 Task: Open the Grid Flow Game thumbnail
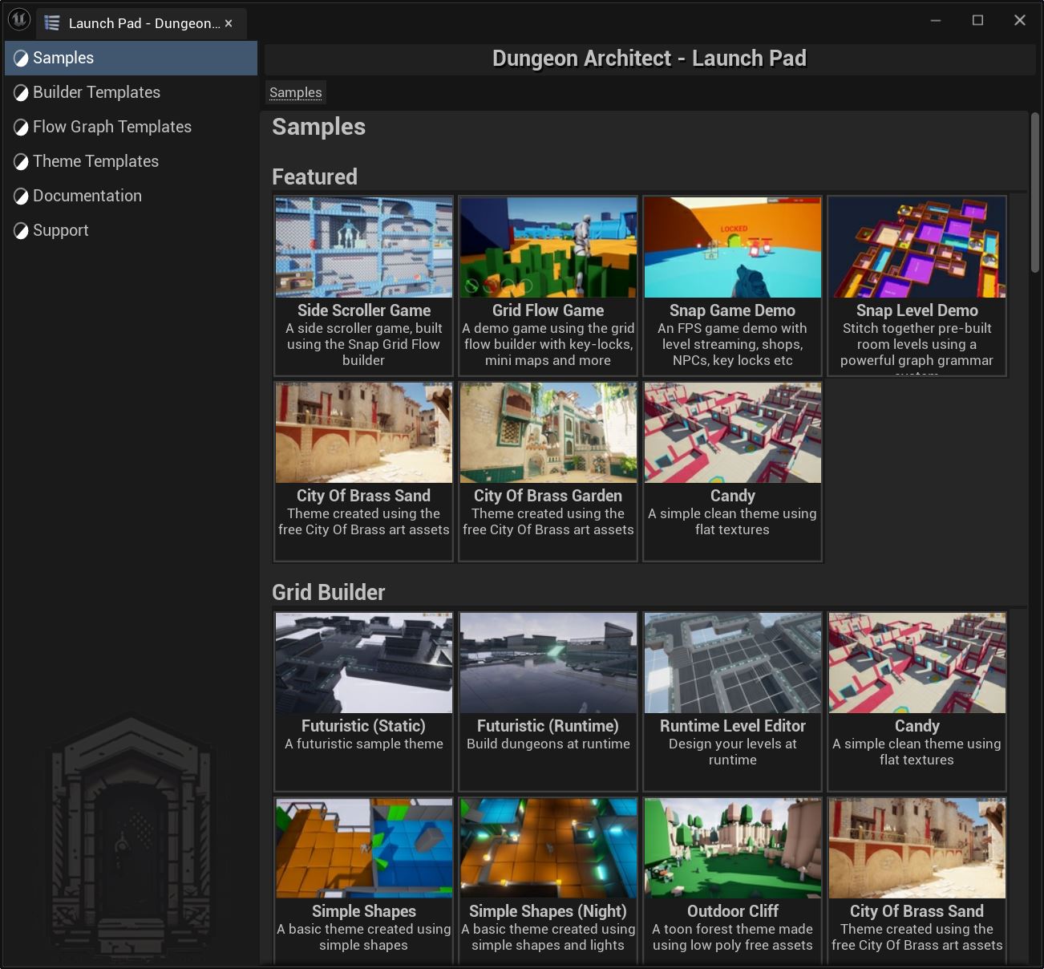[548, 247]
